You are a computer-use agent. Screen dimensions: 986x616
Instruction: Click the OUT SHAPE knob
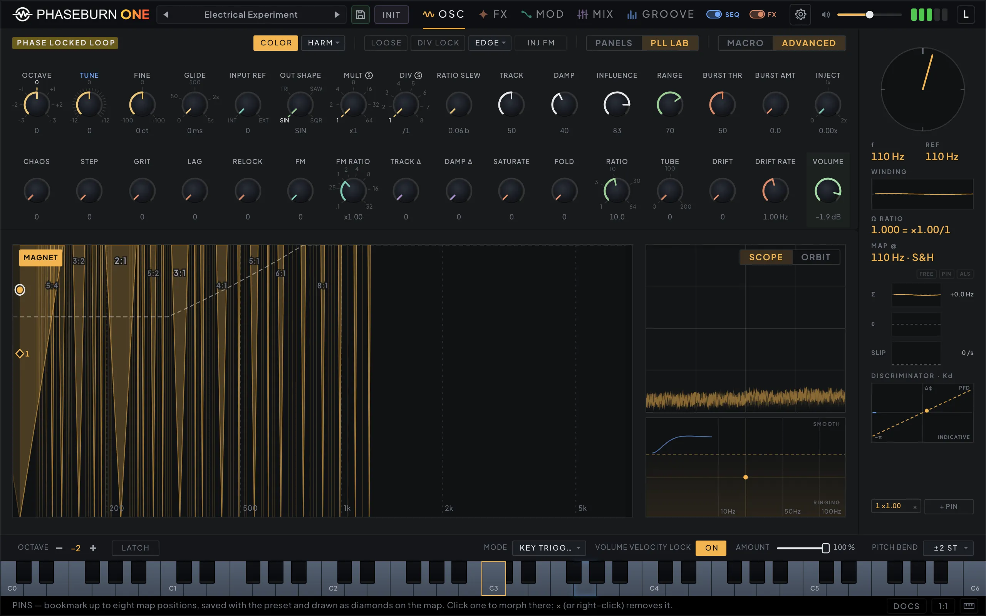click(x=300, y=104)
